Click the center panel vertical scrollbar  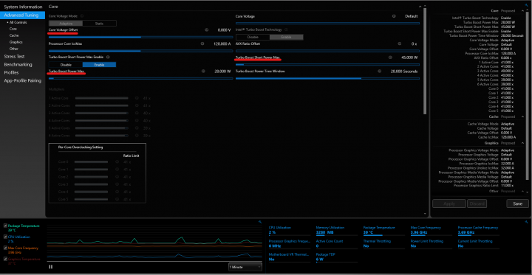[425, 61]
